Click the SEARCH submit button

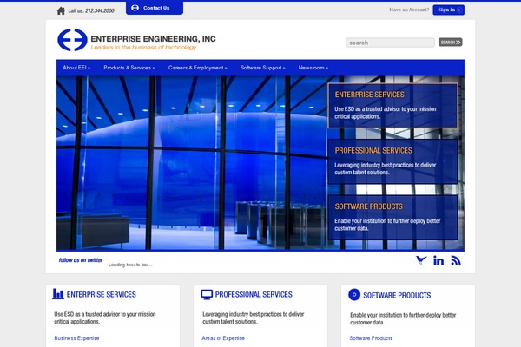point(450,43)
